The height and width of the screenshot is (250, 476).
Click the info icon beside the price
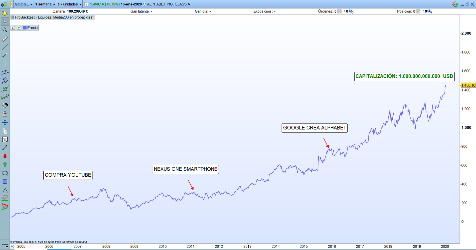(x=86, y=4)
